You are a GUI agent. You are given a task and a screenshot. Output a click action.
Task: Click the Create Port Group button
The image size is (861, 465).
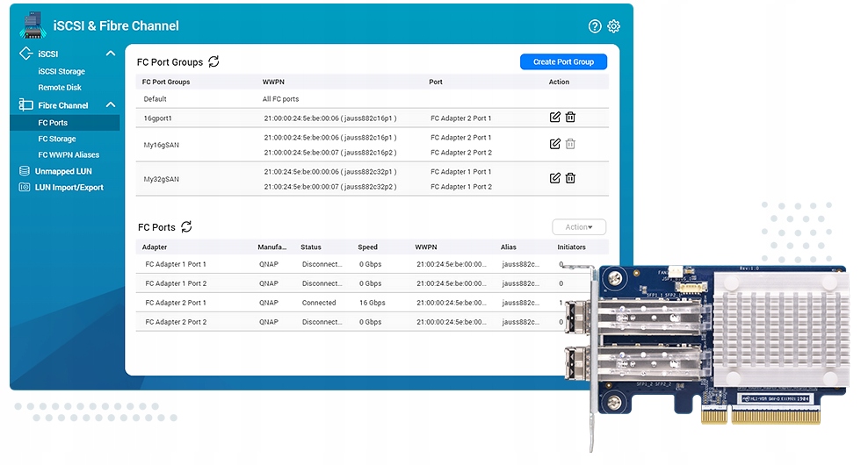pos(563,61)
